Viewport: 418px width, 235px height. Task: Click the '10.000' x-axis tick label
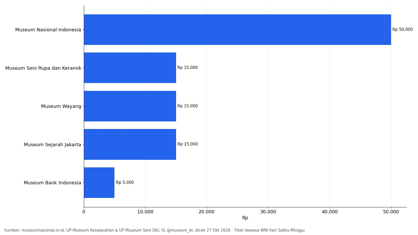[x=145, y=212]
